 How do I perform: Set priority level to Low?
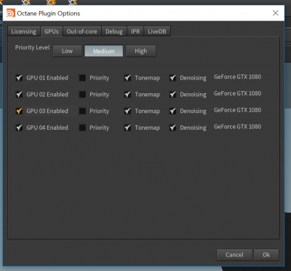pos(67,51)
